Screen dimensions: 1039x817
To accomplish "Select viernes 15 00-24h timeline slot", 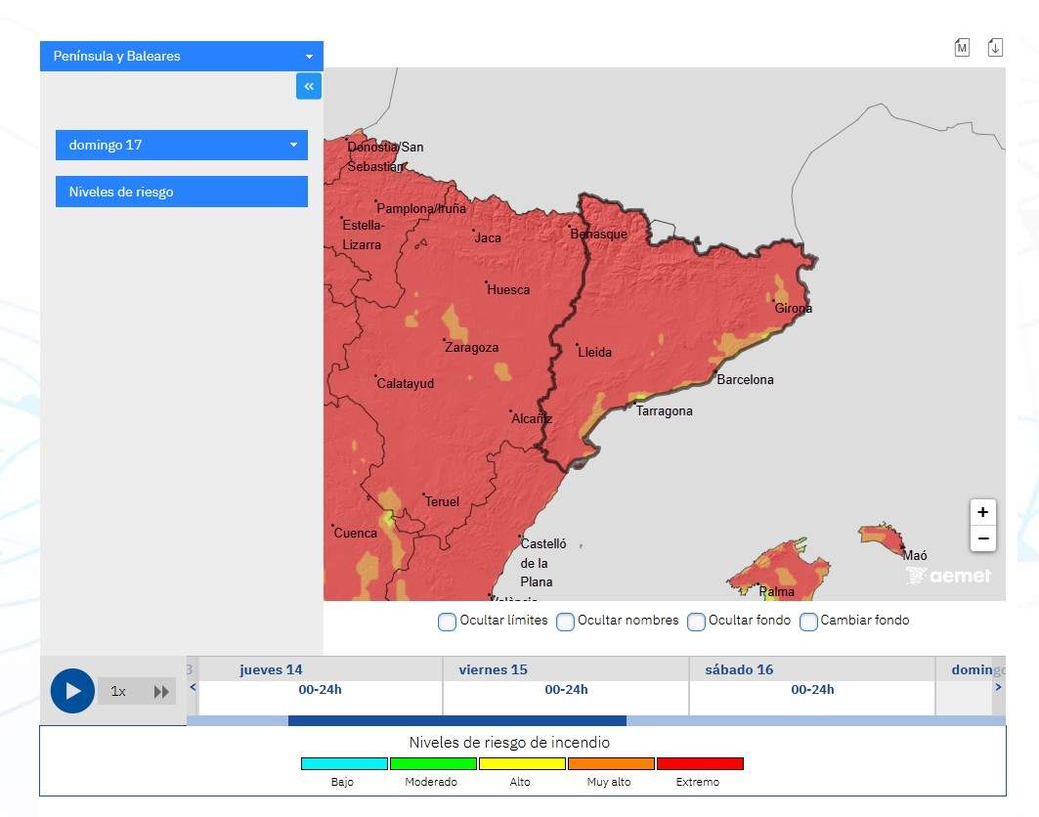I will (566, 690).
